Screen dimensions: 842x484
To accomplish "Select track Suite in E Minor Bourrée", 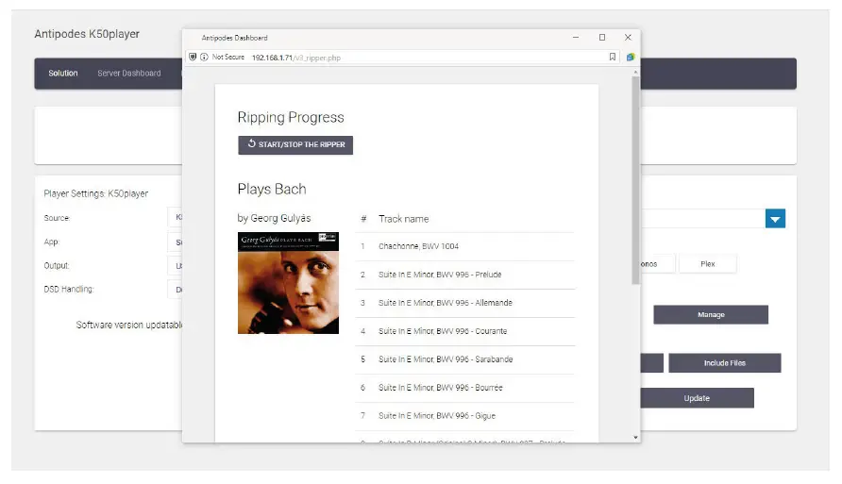I will tap(465, 388).
